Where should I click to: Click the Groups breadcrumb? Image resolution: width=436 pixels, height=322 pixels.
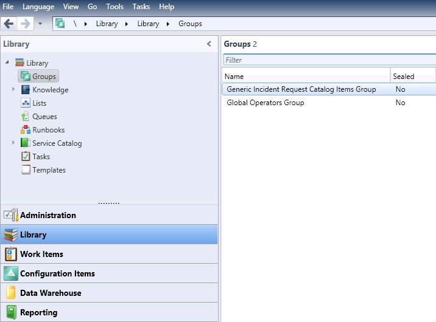tap(190, 24)
